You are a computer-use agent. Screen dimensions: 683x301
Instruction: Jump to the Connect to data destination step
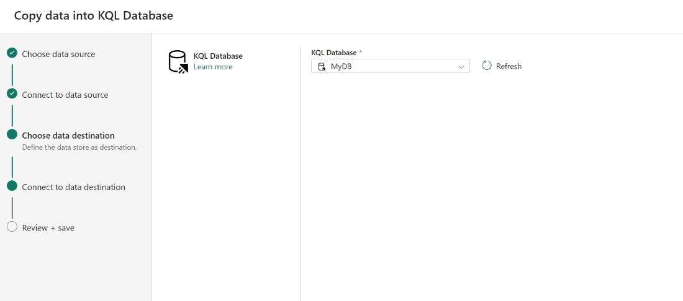[x=73, y=187]
